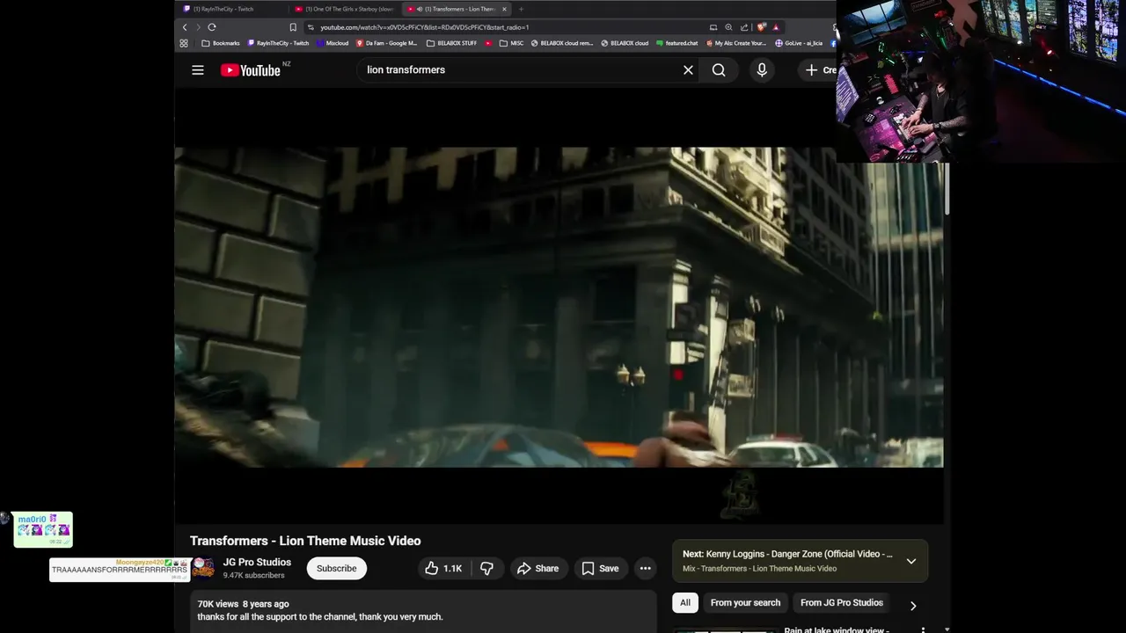Screen dimensions: 1126x633
Task: Click the video player to pause
Action: 559,307
